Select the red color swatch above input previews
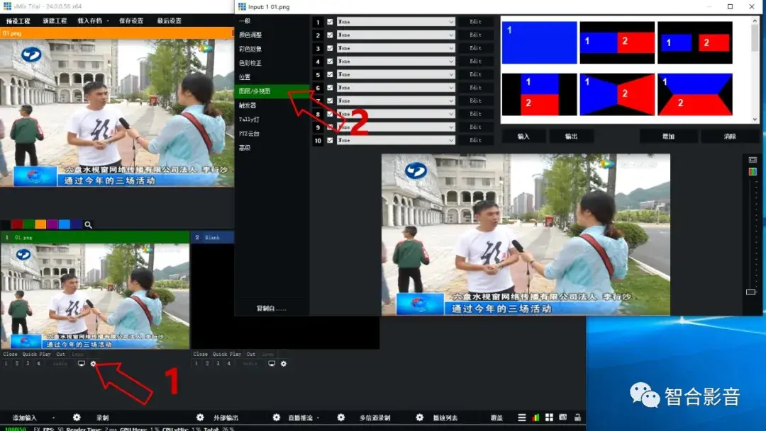The image size is (766, 431). (16, 223)
